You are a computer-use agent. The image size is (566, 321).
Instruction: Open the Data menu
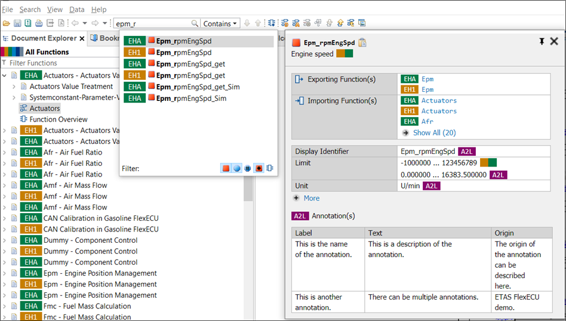[x=76, y=10]
